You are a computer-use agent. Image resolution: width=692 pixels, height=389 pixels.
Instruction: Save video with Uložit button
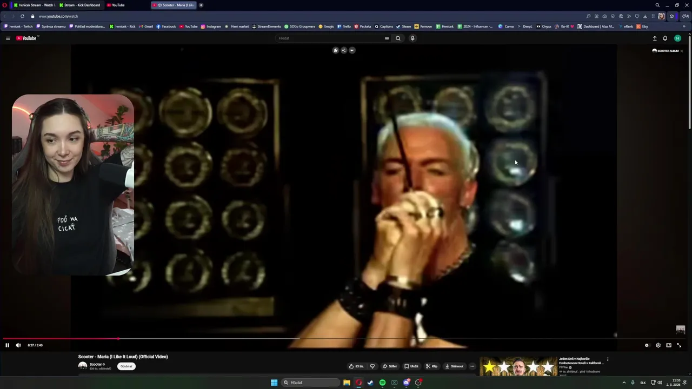[411, 366]
